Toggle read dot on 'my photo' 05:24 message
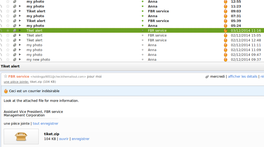264x147 pixels. (143, 26)
